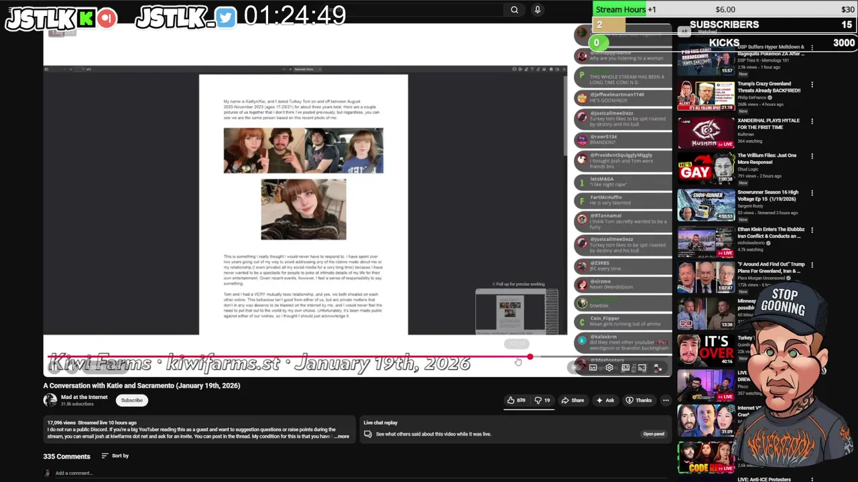Click the 01:24:49 stream timer

(295, 15)
